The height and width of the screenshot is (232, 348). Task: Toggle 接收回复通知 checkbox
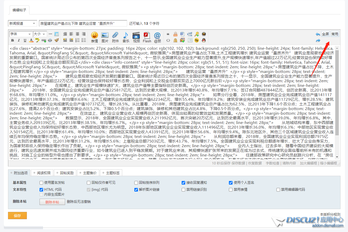183,183
